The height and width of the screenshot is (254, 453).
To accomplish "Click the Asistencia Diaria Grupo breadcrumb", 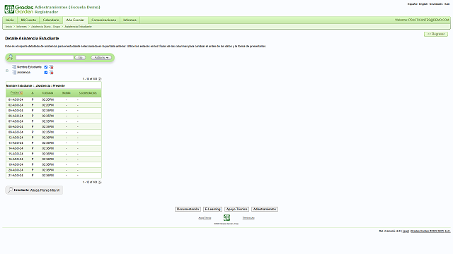I will tap(45, 27).
